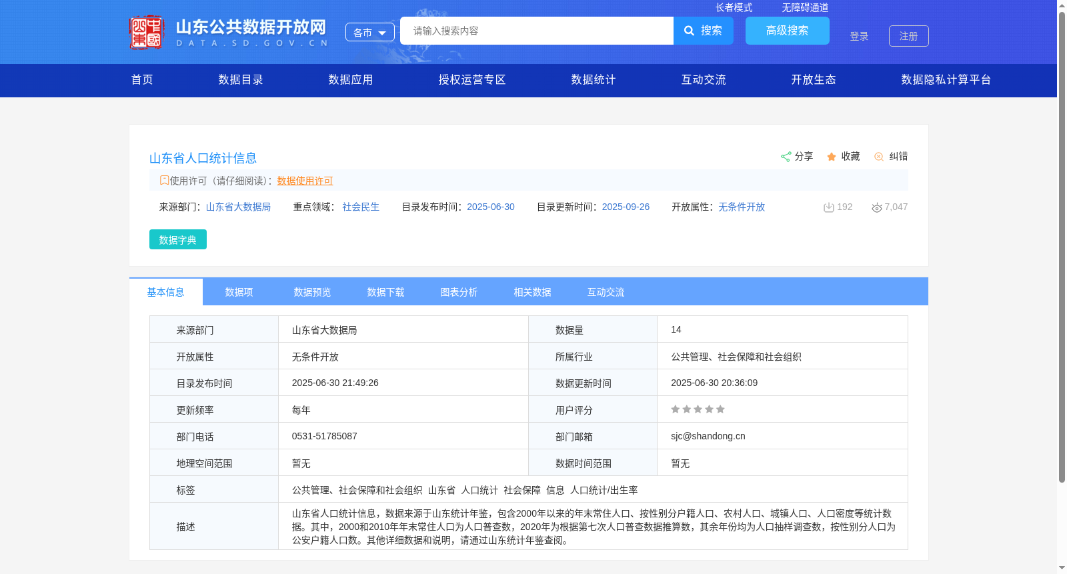Open 数据应用 navigation item
This screenshot has height=574, width=1067.
coord(351,80)
